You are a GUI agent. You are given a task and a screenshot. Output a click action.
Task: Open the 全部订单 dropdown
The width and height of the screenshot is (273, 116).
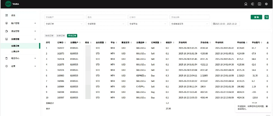(64, 24)
